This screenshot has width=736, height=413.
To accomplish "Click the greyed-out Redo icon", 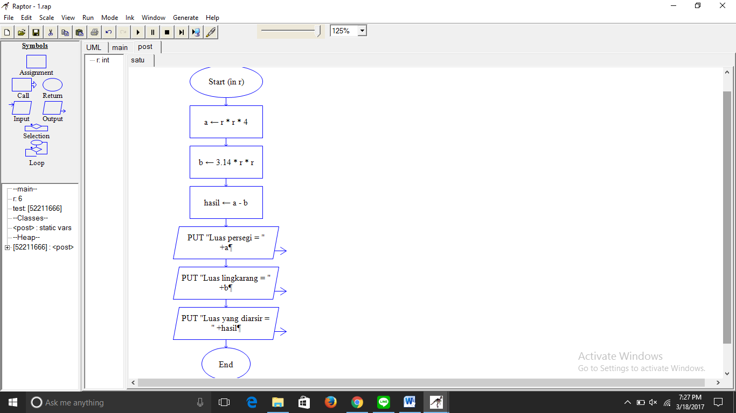I will pyautogui.click(x=123, y=32).
